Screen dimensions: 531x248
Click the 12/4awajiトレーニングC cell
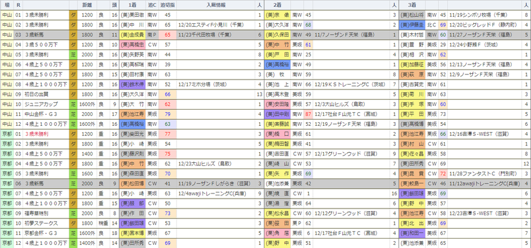pos(216,194)
